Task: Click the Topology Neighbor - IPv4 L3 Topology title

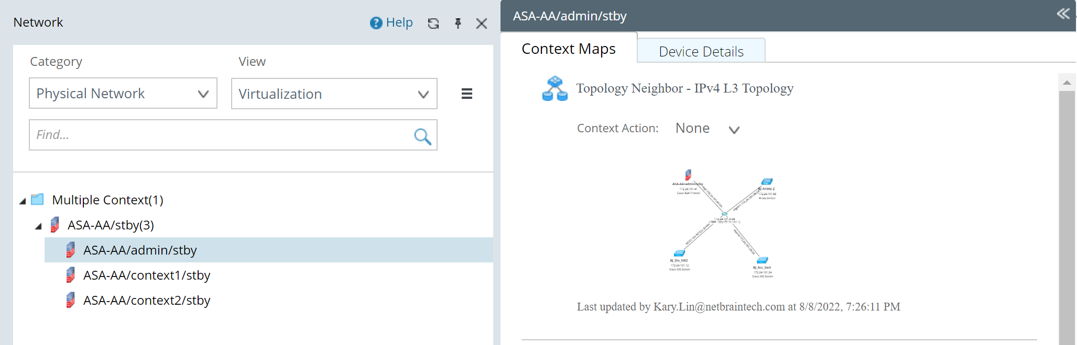Action: coord(684,88)
